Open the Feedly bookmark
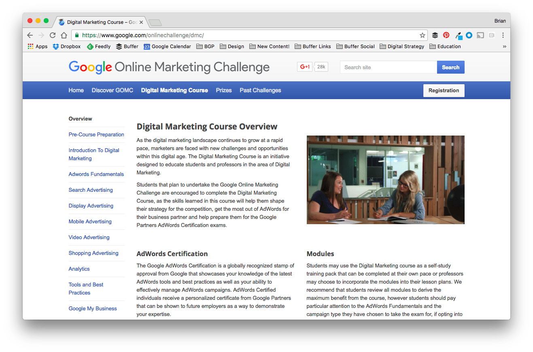Viewport: 533px width, 352px height. click(x=98, y=46)
